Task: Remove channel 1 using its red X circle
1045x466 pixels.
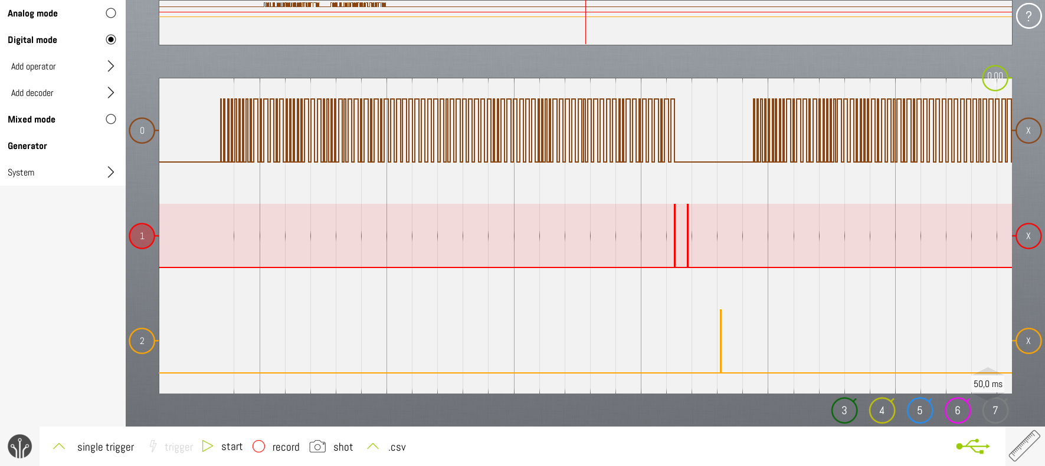Action: (1028, 236)
